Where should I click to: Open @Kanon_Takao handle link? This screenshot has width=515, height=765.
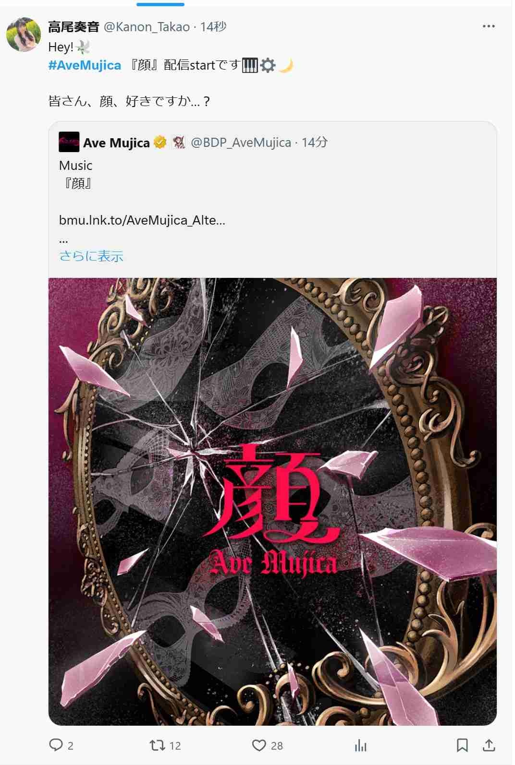click(147, 27)
